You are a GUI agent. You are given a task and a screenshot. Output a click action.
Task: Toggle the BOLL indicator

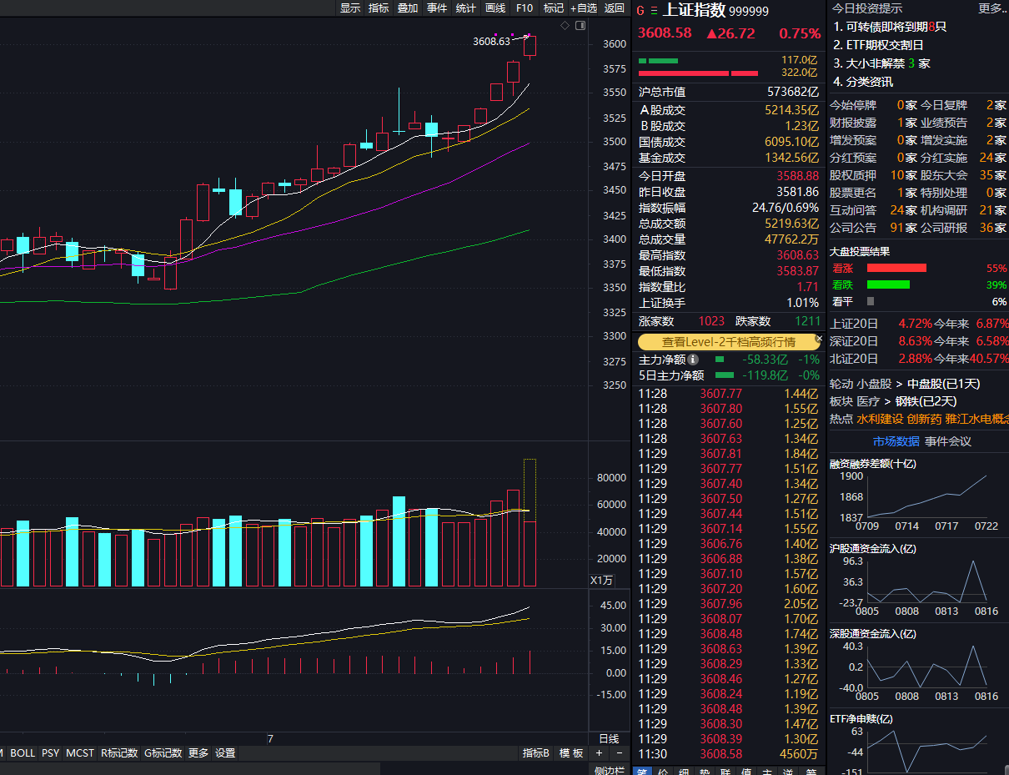(x=23, y=753)
